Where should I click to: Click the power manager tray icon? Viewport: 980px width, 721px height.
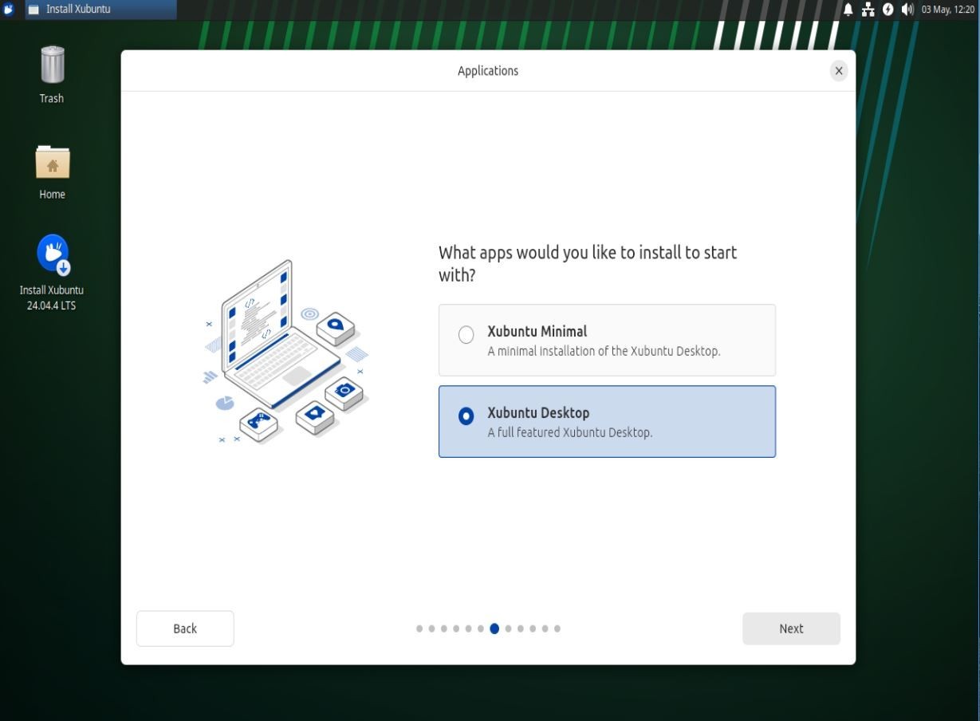tap(888, 10)
